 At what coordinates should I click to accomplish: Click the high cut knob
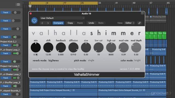tap(111, 47)
